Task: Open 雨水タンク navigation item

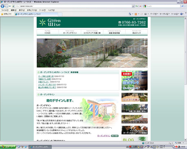Action: pyautogui.click(x=137, y=32)
